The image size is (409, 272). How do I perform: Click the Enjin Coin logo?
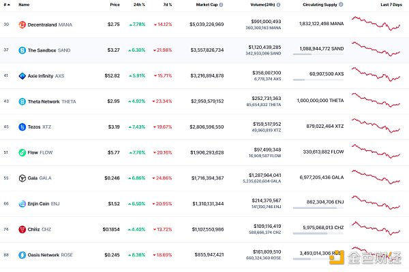[22, 204]
